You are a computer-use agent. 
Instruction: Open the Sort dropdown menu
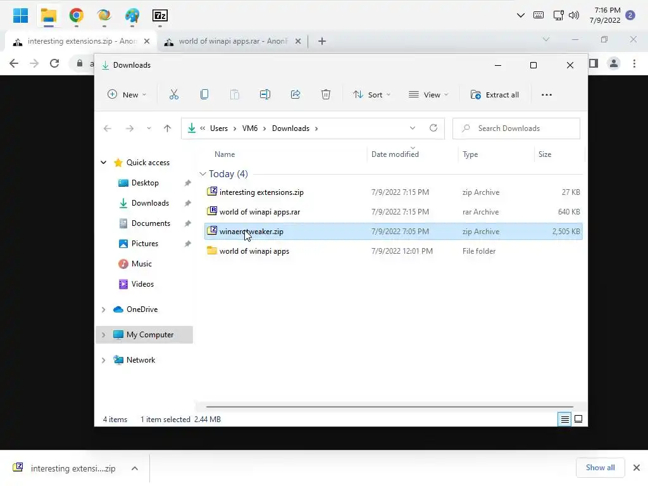371,95
